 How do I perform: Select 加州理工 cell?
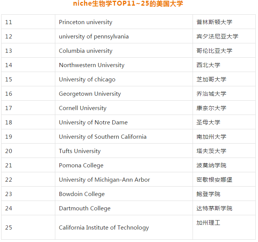[x=224, y=227]
